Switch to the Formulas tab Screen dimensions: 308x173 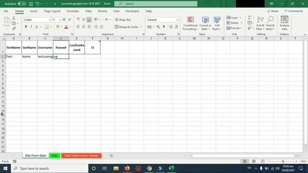point(73,11)
